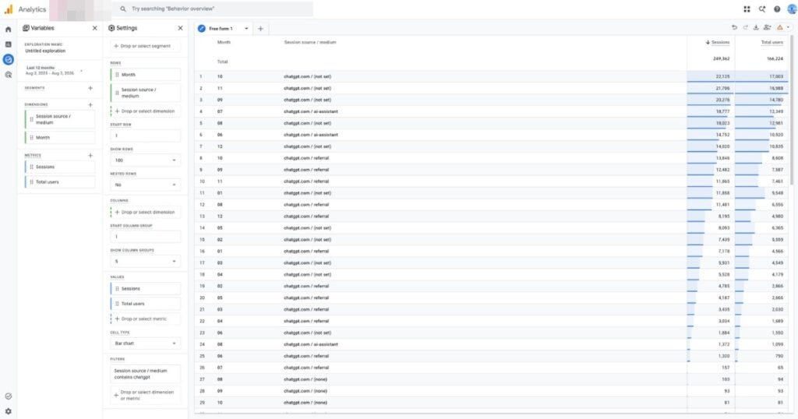Open dropdown arrow beside the warning triangle
Screen dimensions: 798x419
pyautogui.click(x=789, y=27)
